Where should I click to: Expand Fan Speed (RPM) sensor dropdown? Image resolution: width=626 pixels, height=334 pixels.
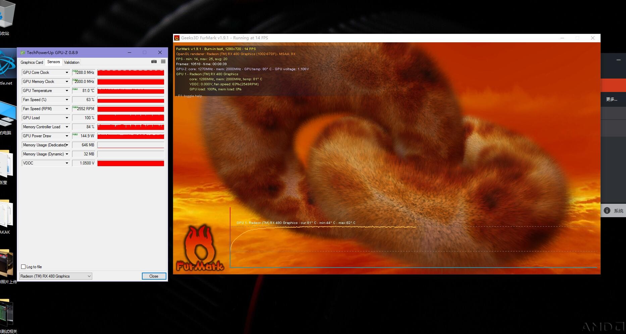67,109
